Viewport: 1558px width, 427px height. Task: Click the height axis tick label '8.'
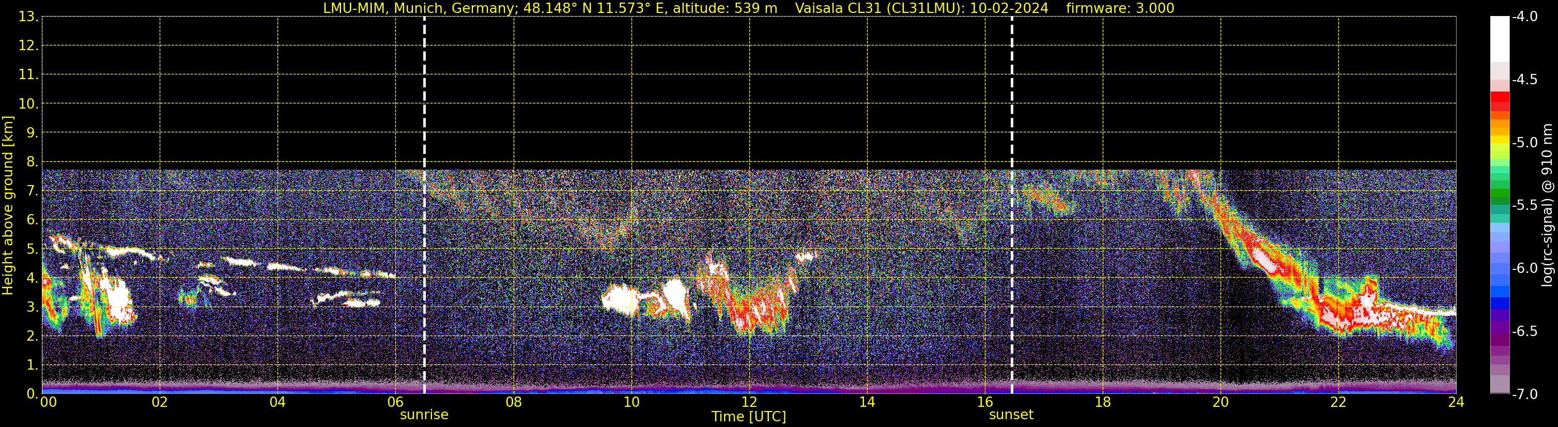tap(32, 162)
